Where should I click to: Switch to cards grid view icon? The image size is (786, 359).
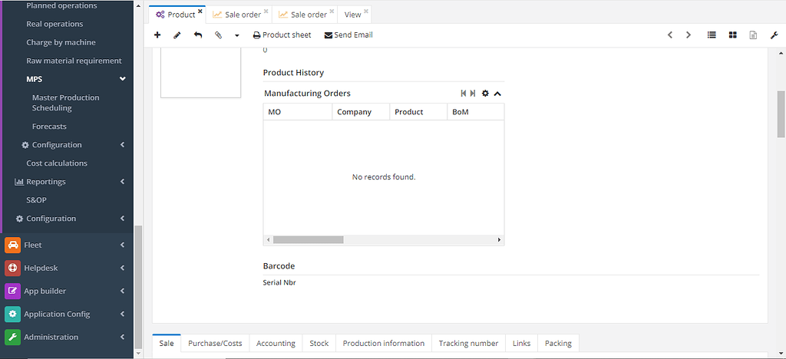(733, 35)
